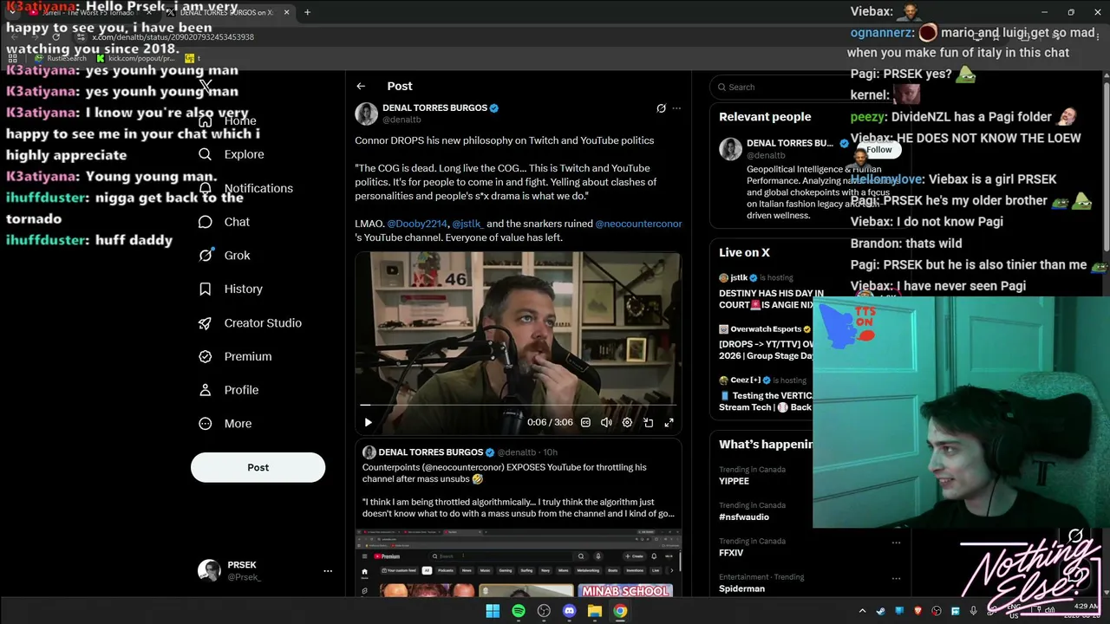Close the DENAL TORRES BURGOS browser tab
Screen dimensions: 1110x624
(286, 12)
